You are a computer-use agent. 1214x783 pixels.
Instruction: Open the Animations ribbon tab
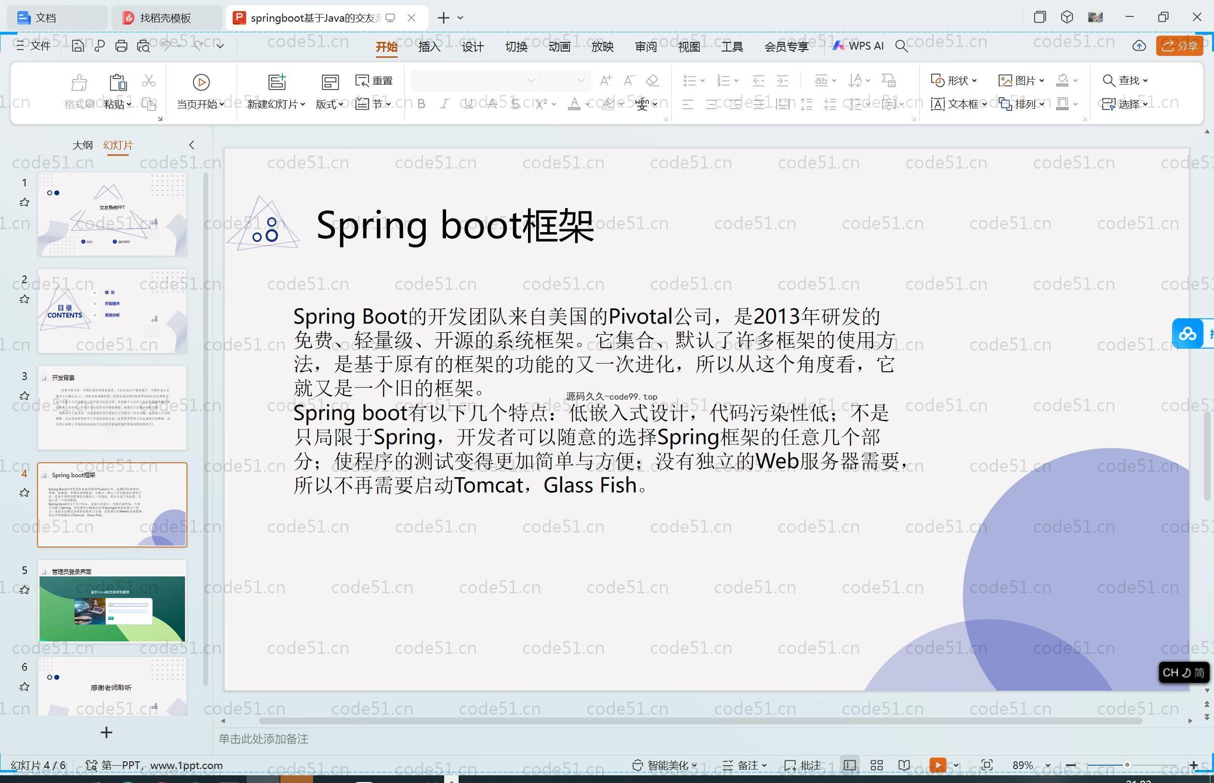(559, 46)
